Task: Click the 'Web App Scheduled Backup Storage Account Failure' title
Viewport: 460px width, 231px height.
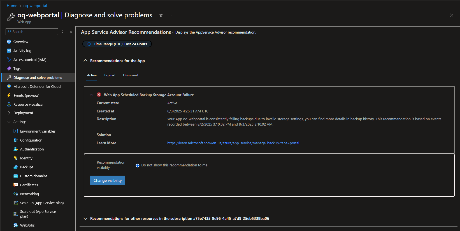Action: (149, 95)
